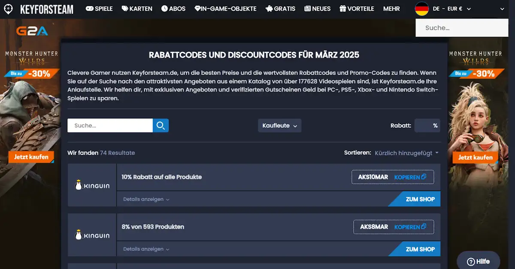
Task: Copy the AKS8MAR coupon code
Action: (x=410, y=227)
